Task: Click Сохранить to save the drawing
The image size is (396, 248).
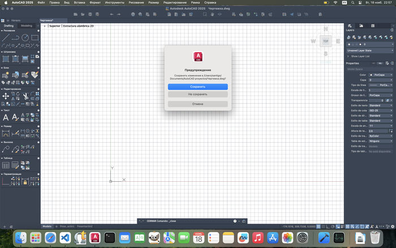Action: (x=197, y=87)
